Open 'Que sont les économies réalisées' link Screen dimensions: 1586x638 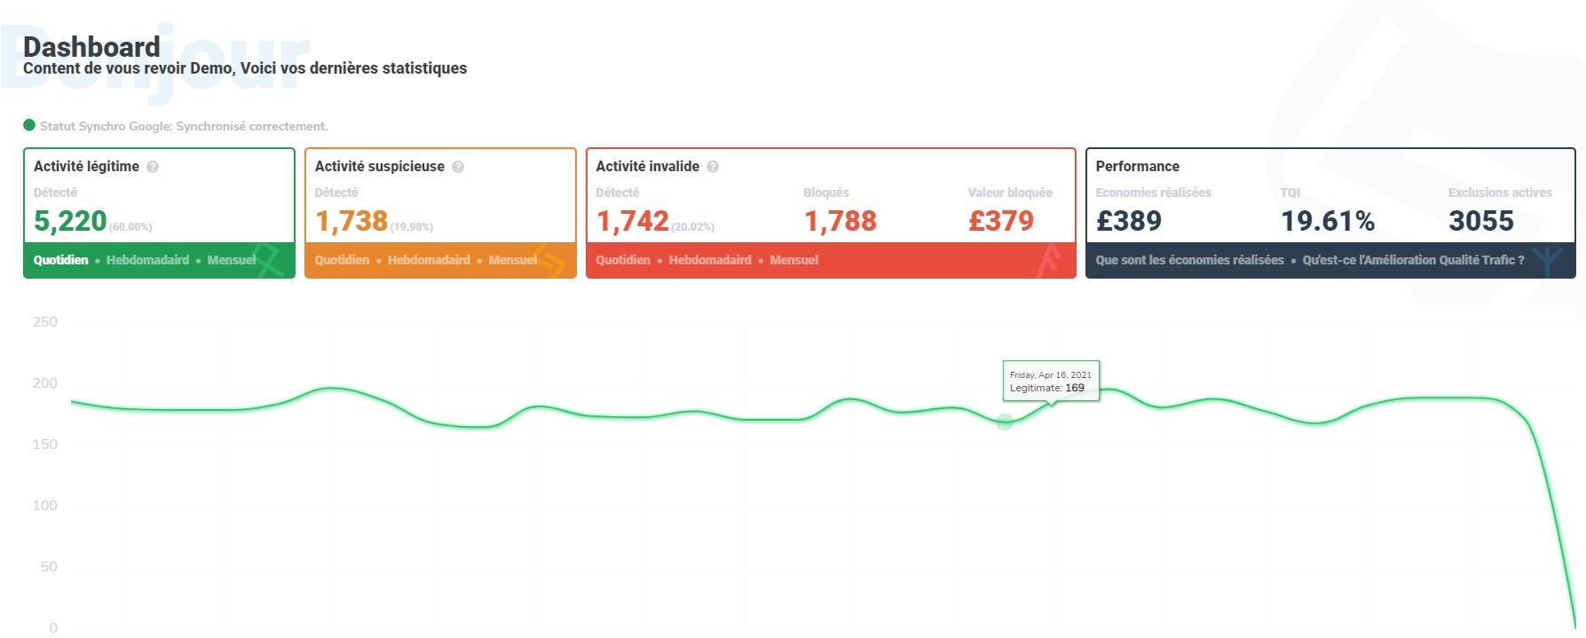[1189, 260]
